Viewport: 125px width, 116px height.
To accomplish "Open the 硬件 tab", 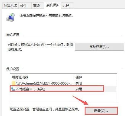I will (x=24, y=6).
